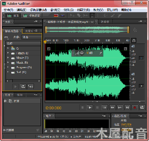149x141 pixels.
Task: Toggle auto-play in the media browser
Action: click(x=31, y=87)
